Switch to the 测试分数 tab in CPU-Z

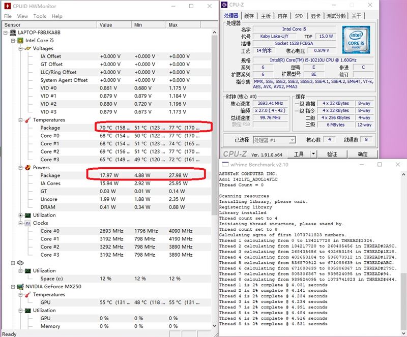[336, 16]
